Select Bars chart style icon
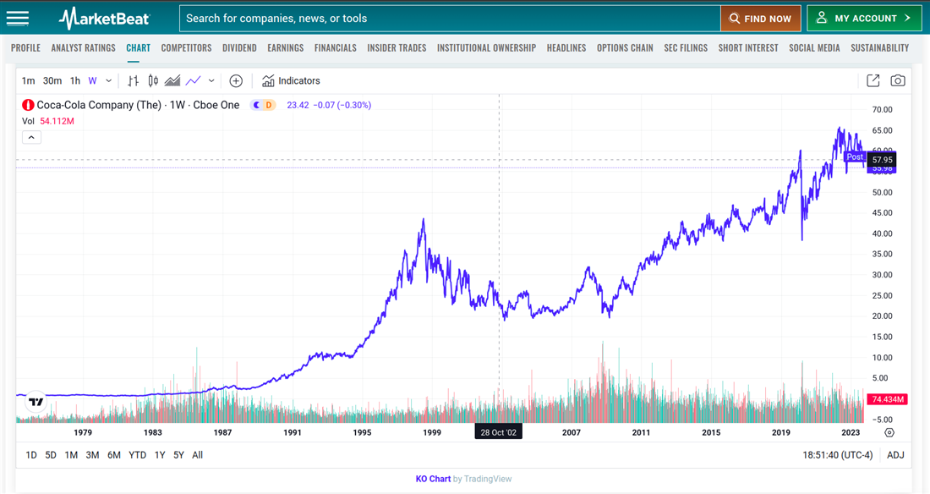930x494 pixels. pyautogui.click(x=133, y=80)
